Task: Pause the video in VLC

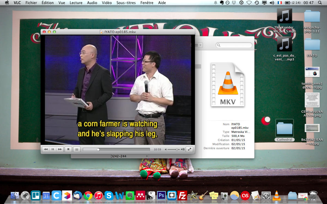Action: click(53, 149)
